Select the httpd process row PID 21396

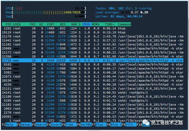click(x=92, y=56)
